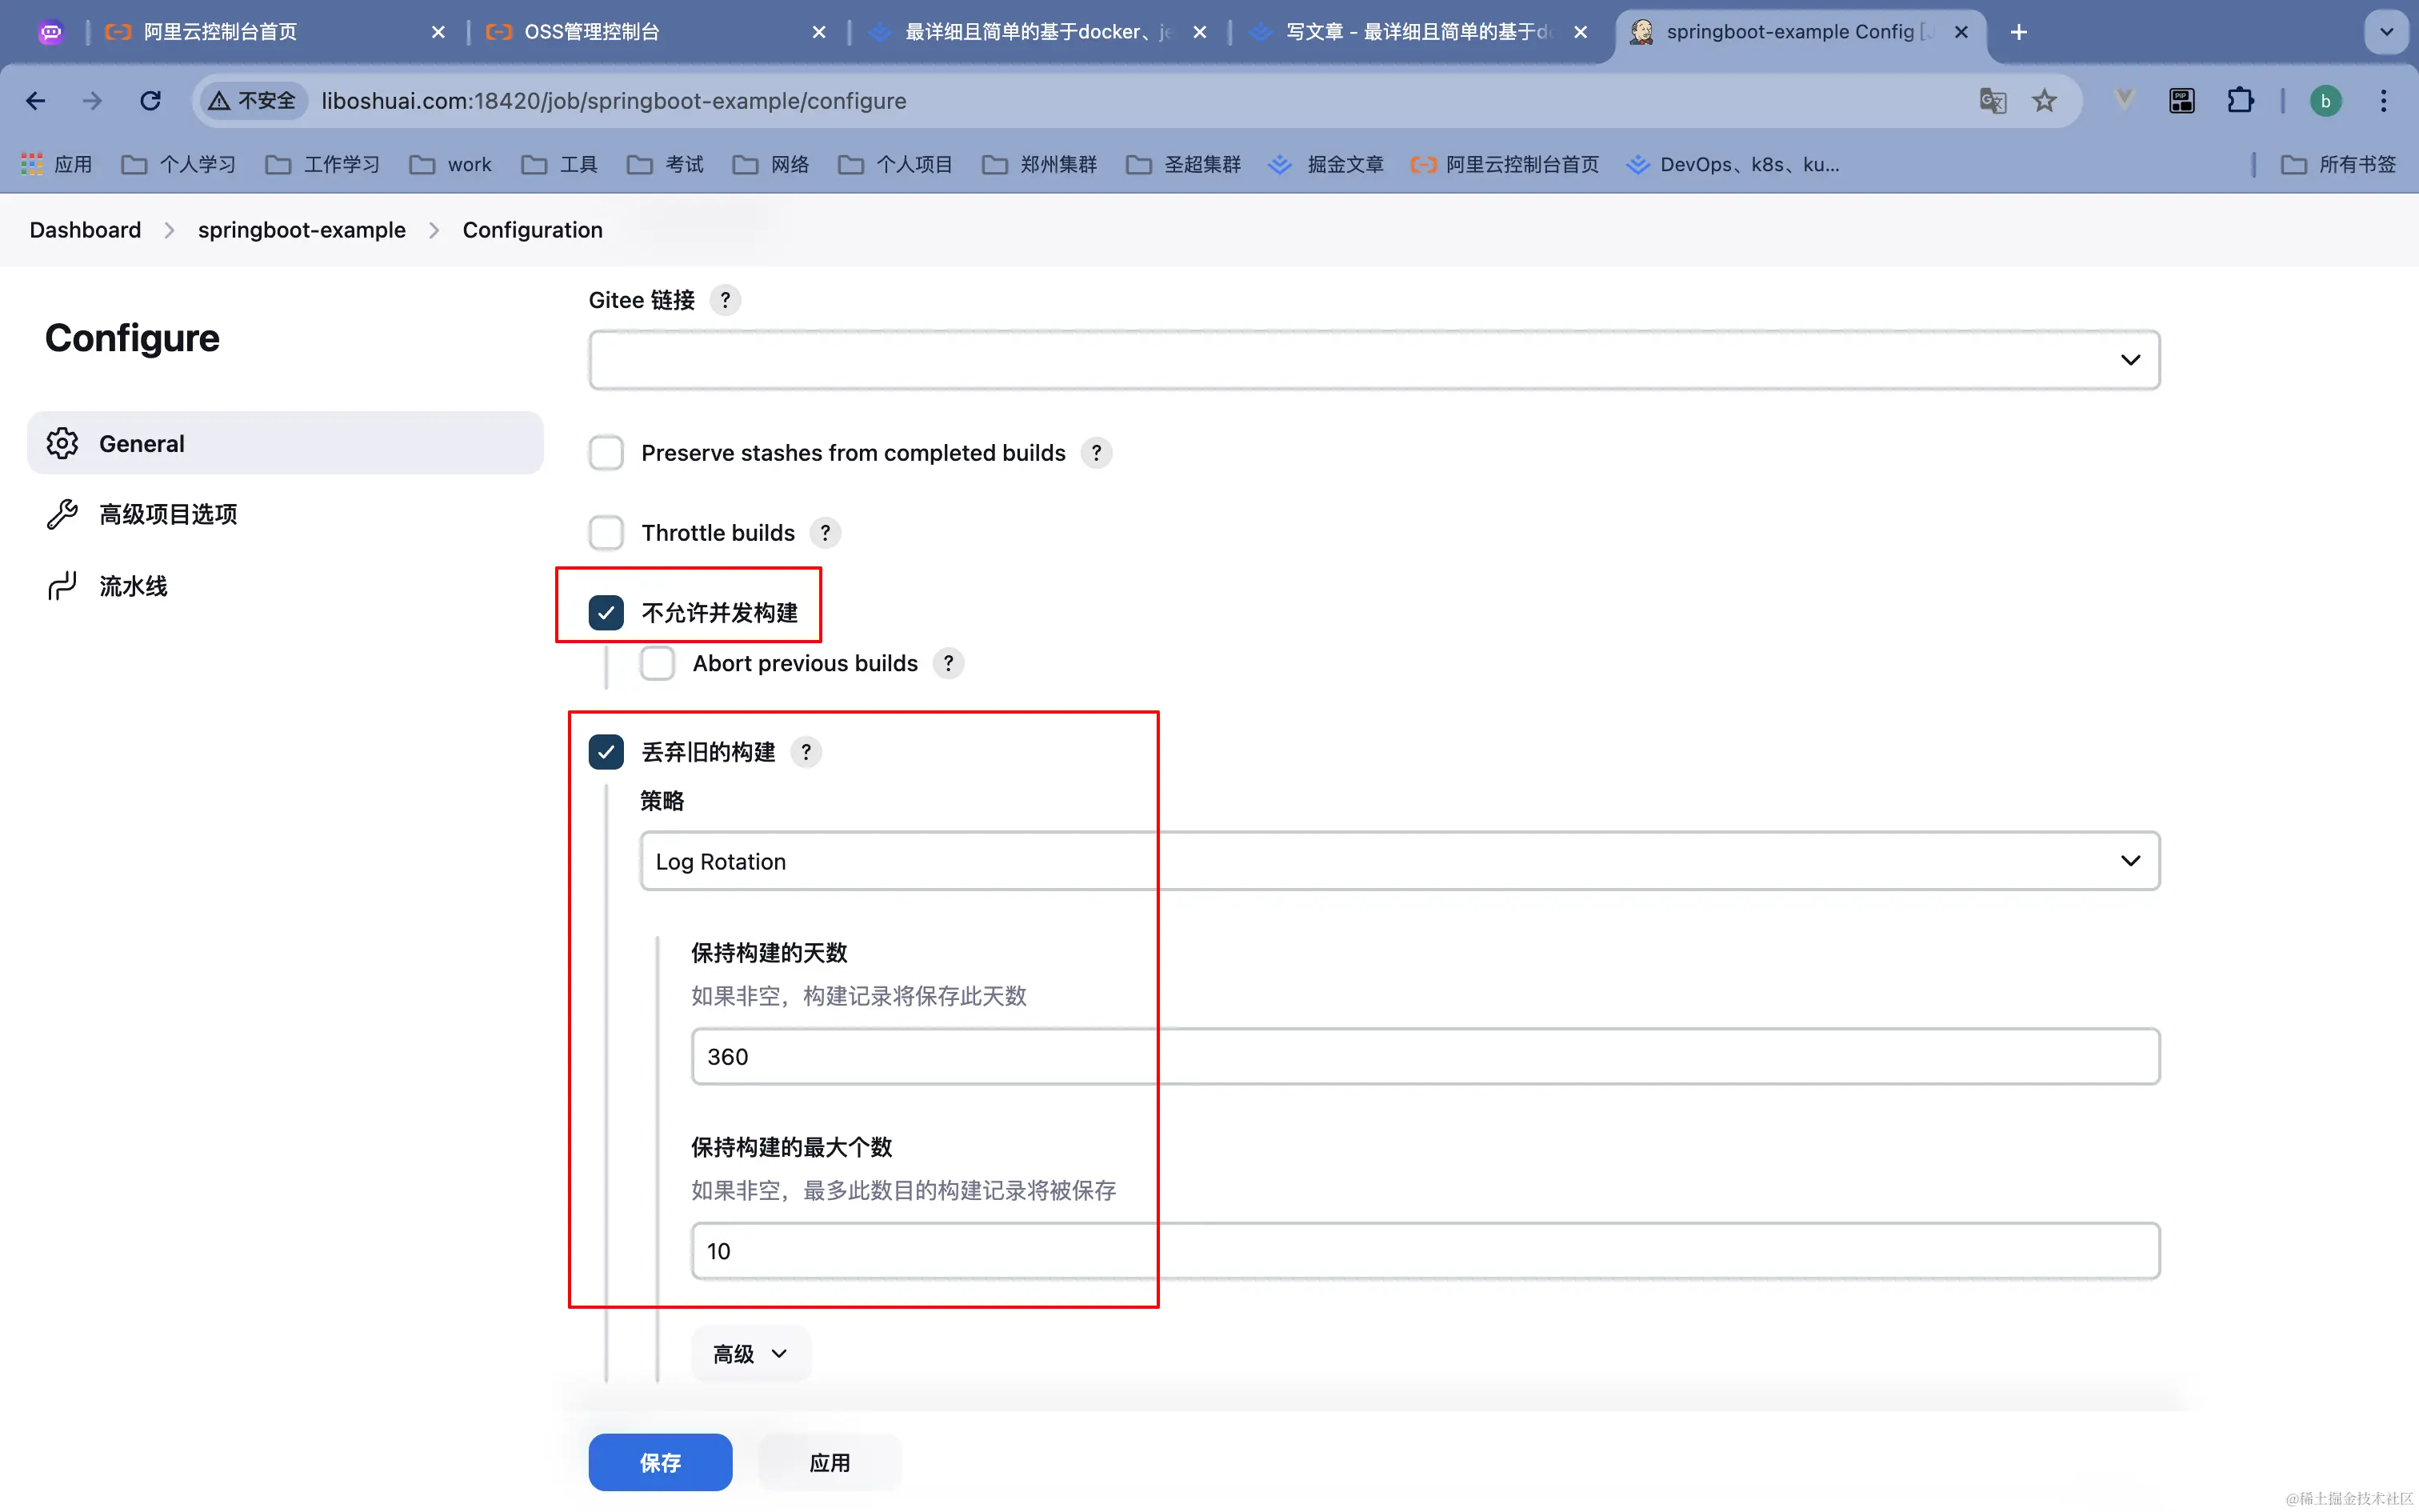Screen dimensions: 2419x1512
Task: Select 高级项目选项 in the sidebar
Action: click(x=168, y=515)
